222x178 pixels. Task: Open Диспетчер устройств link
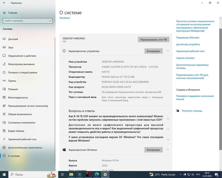(188, 44)
